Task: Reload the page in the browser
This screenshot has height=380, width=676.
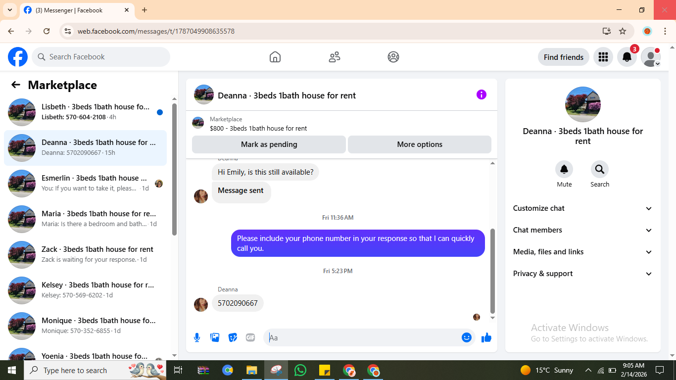Action: (x=47, y=31)
